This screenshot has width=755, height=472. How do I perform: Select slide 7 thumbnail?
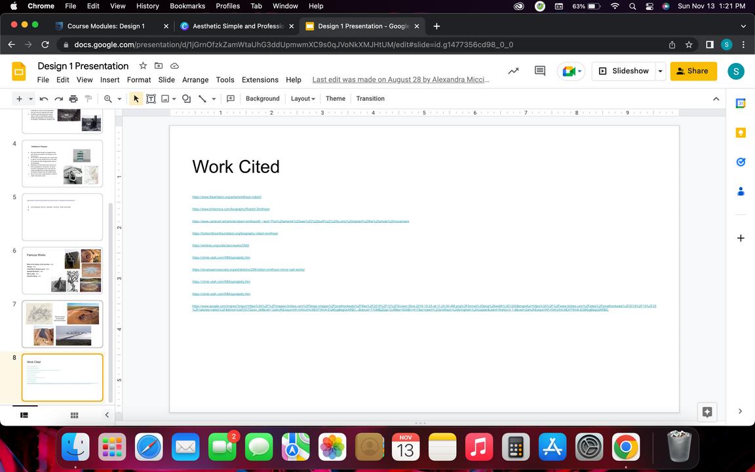(62, 324)
